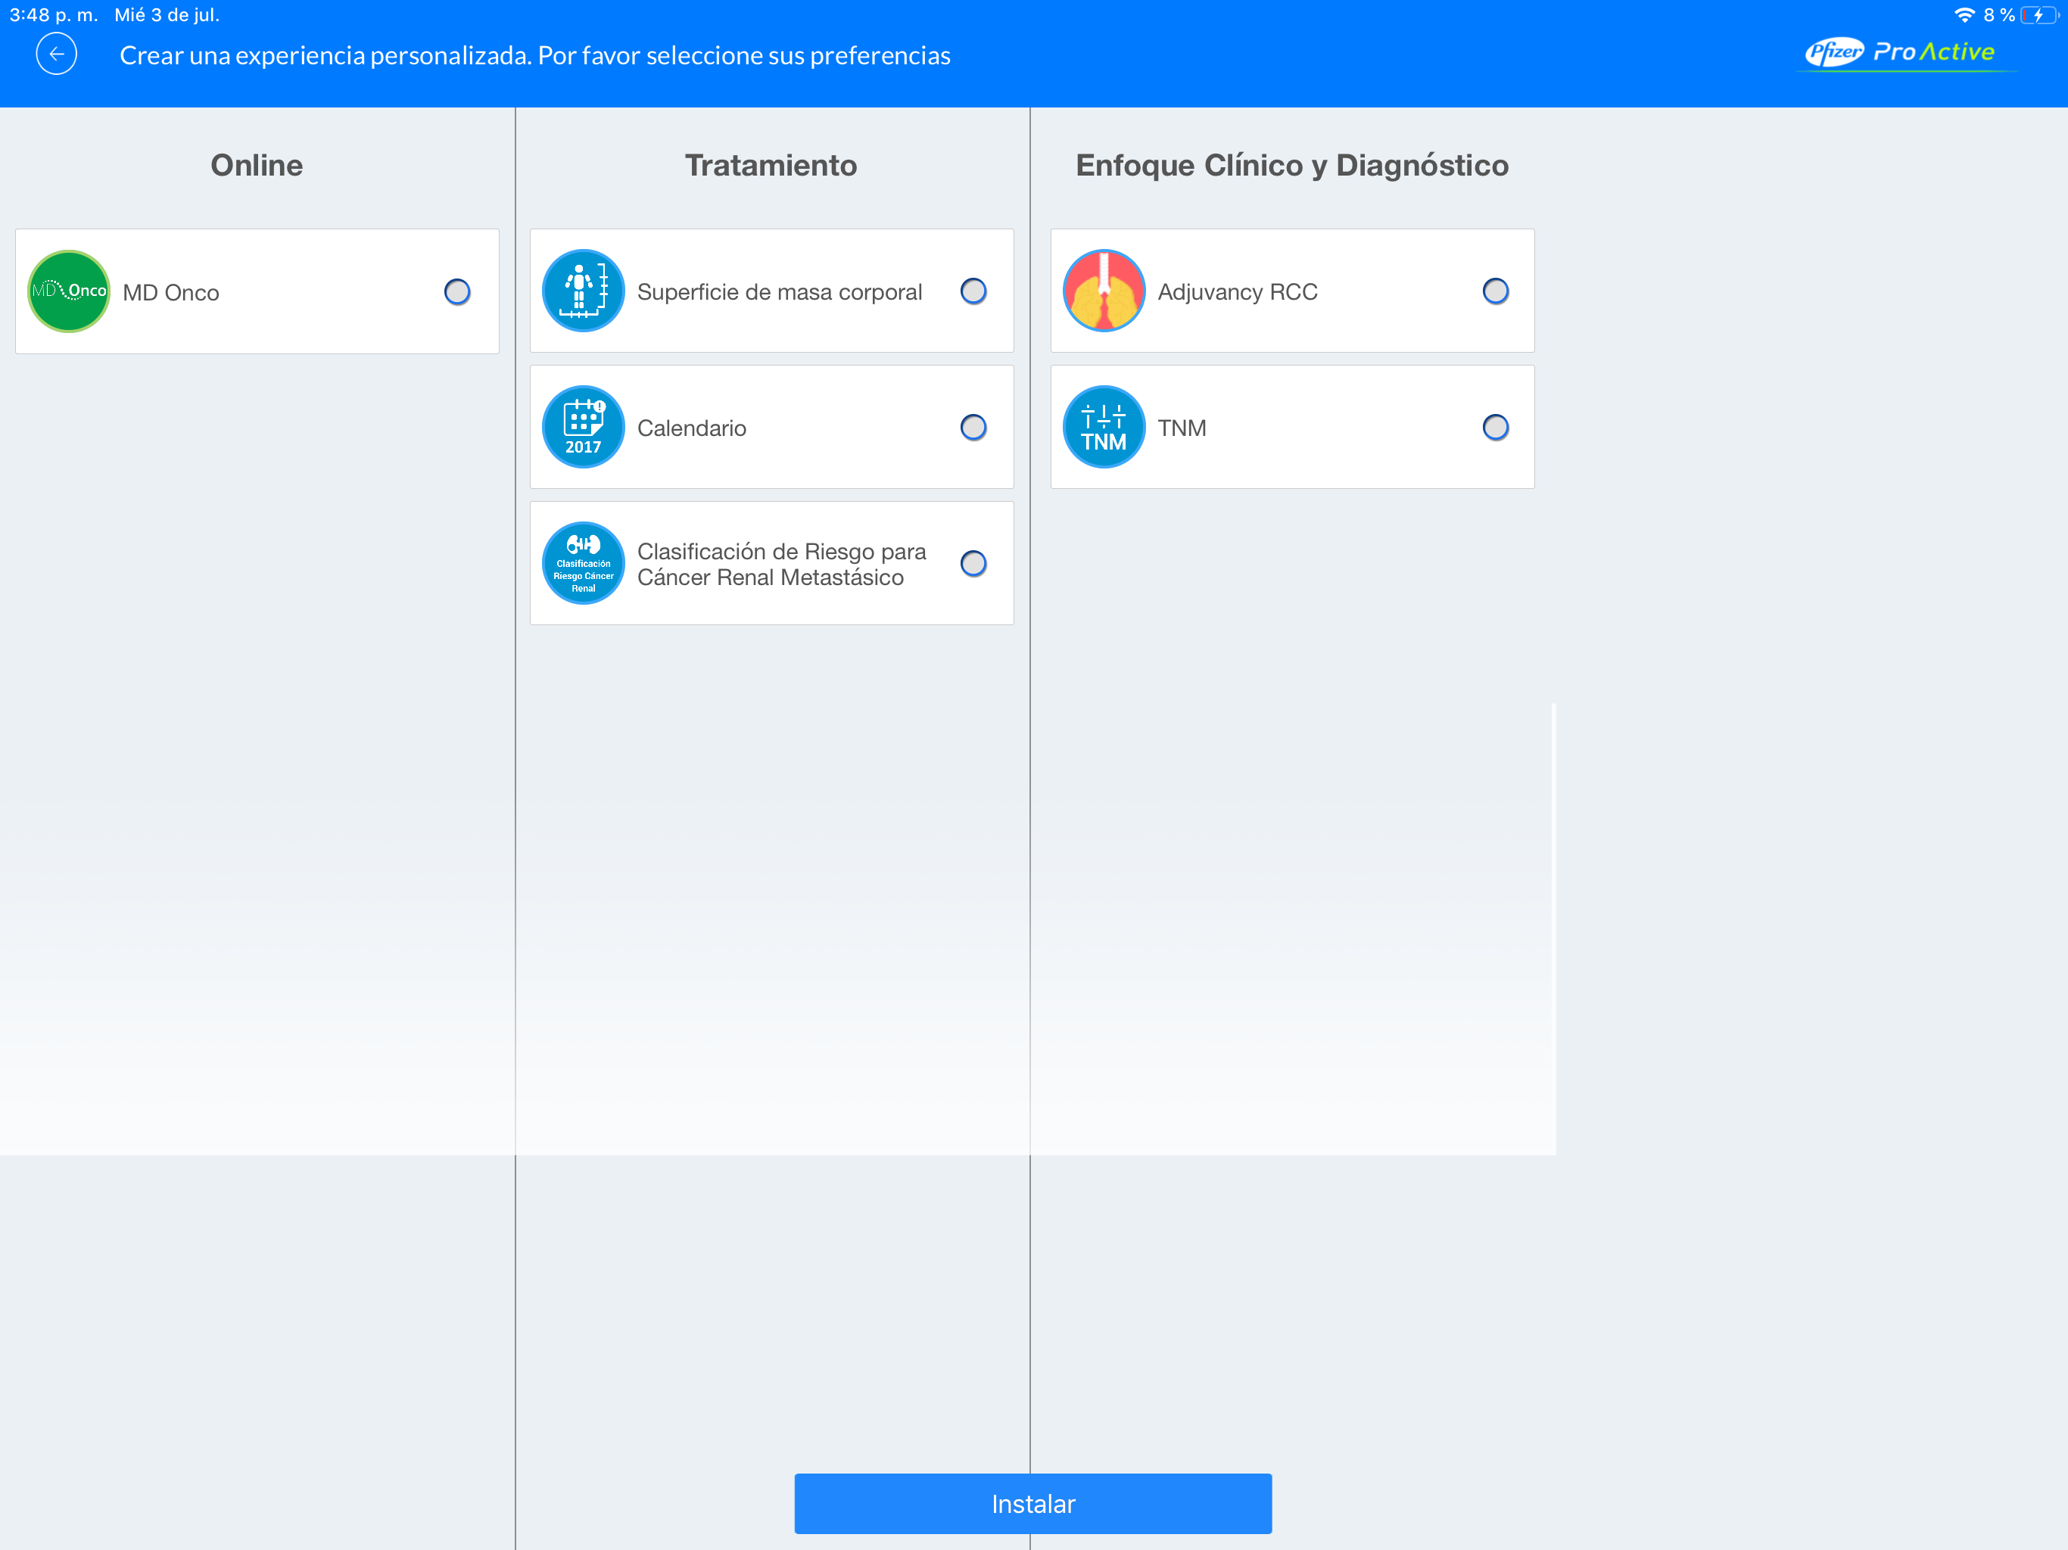Tap the MD Onco green logo icon
2068x1550 pixels.
(69, 291)
